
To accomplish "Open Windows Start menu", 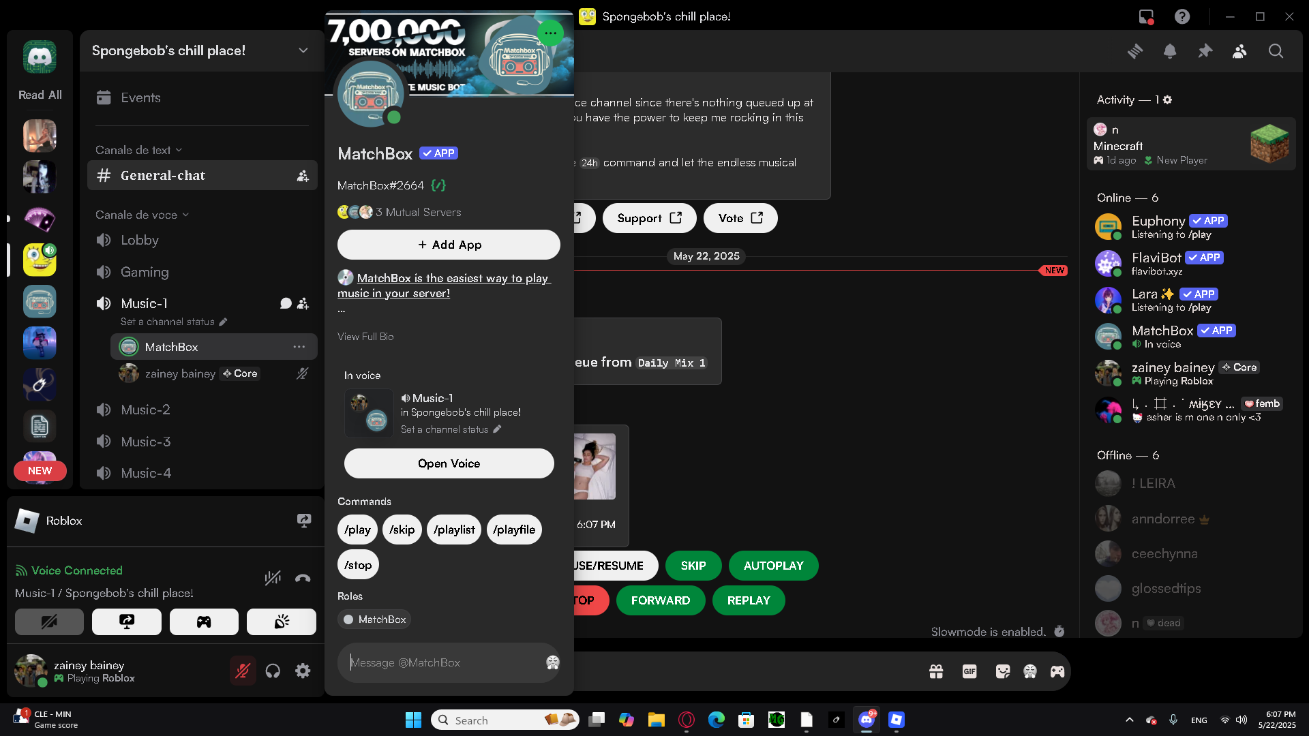I will (413, 720).
